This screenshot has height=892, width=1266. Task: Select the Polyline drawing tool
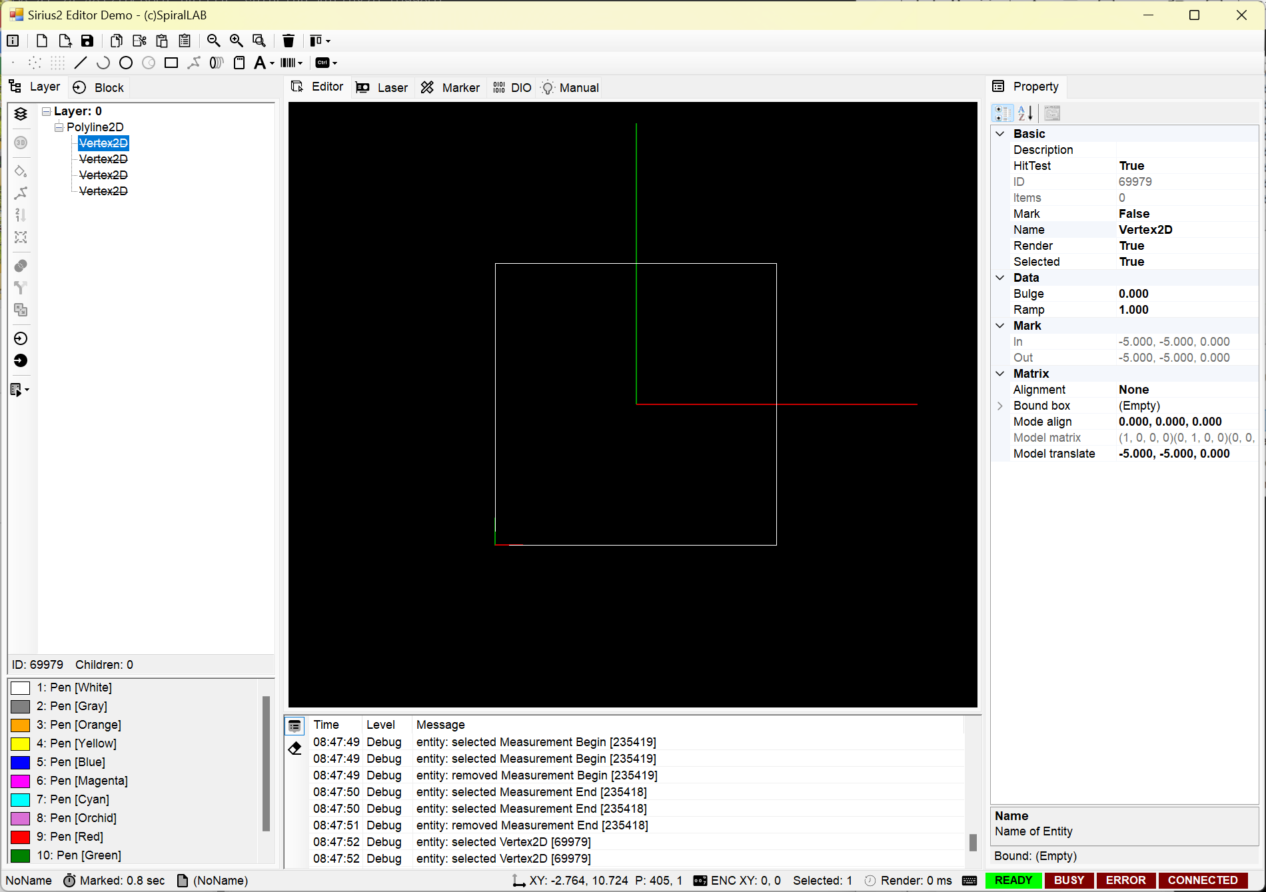pos(194,63)
